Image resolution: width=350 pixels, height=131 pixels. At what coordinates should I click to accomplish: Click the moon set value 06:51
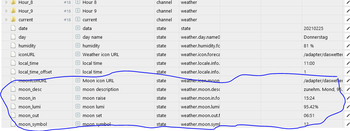309,115
